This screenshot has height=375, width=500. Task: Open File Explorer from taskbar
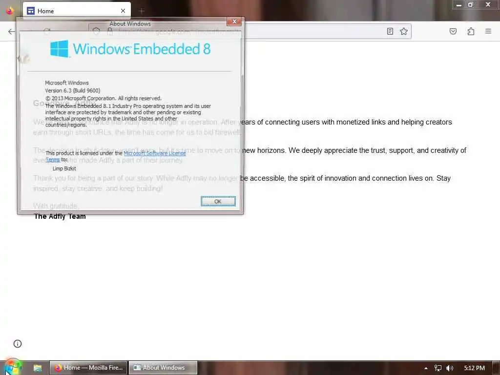tap(38, 368)
